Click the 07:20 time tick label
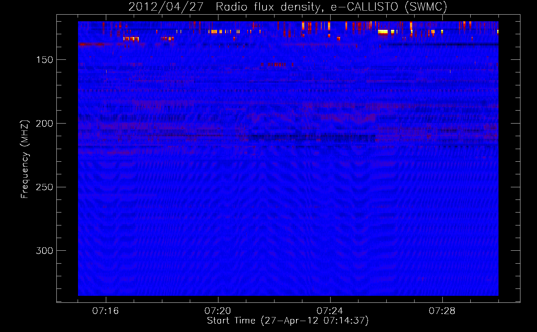The width and height of the screenshot is (537, 332). pyautogui.click(x=218, y=311)
